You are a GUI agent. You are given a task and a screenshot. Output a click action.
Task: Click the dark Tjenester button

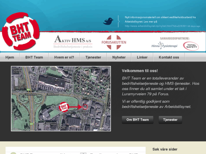coord(170,120)
